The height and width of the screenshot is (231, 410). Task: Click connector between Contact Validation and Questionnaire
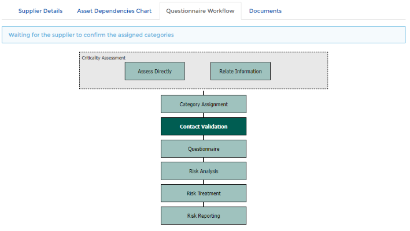[204, 137]
